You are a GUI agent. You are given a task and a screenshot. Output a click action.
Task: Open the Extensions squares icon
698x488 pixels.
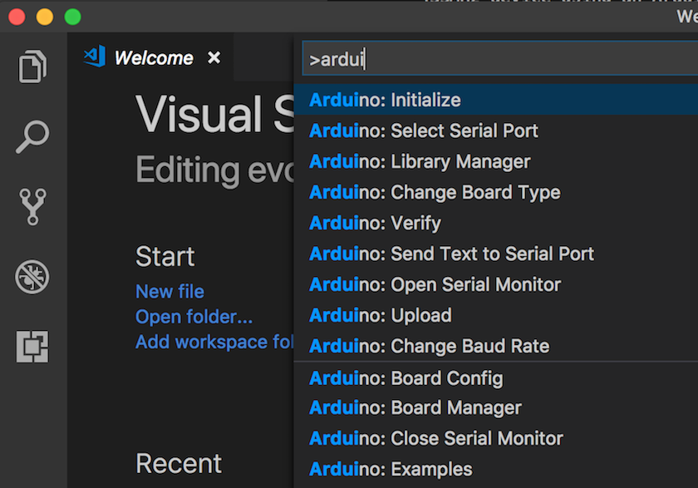click(32, 347)
